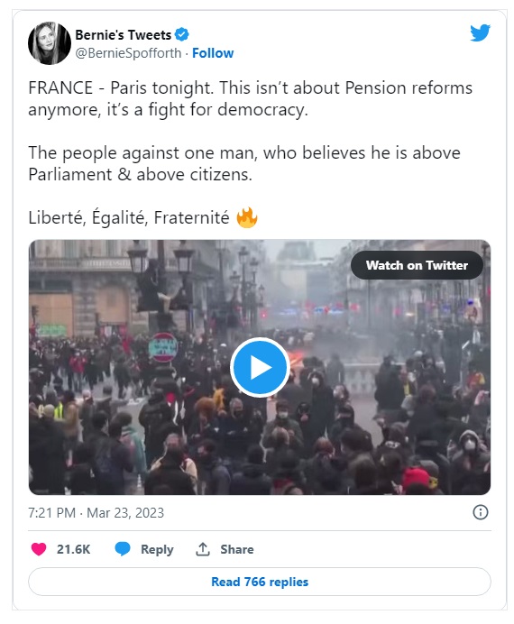Click Read 766 replies button

click(260, 582)
